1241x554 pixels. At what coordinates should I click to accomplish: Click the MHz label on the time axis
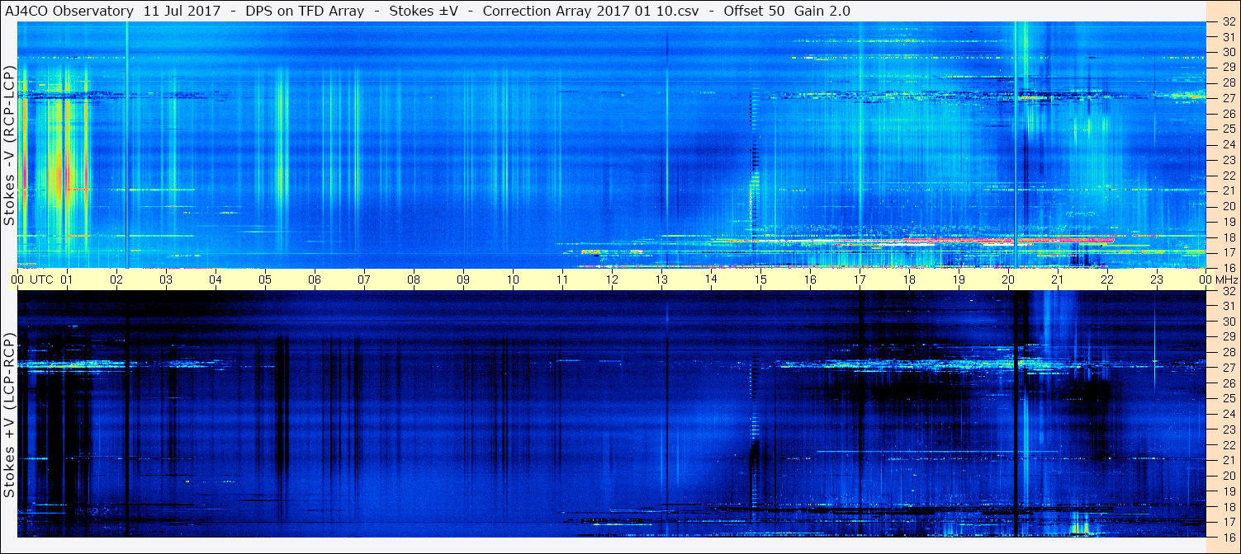point(1225,279)
